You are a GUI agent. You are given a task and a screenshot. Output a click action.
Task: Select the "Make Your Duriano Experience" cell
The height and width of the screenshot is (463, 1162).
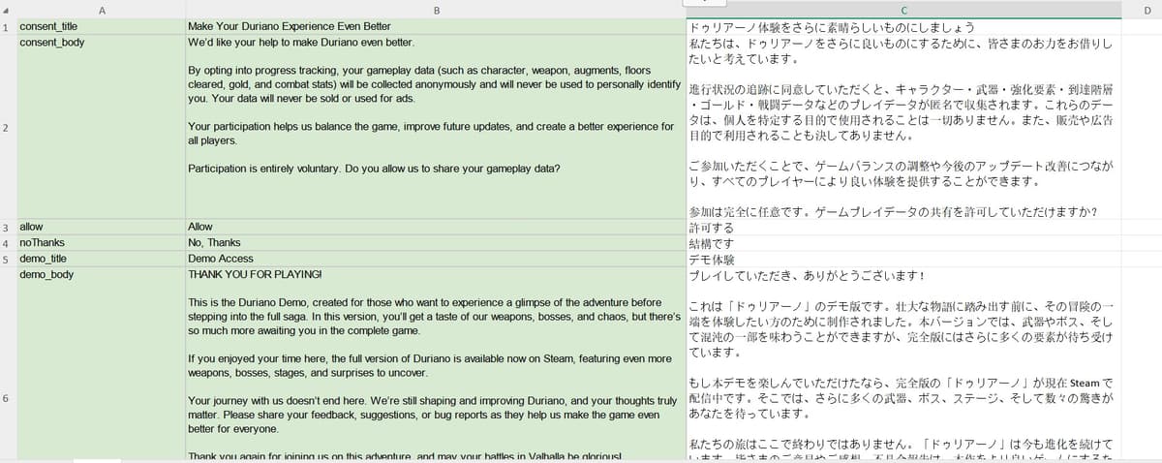pos(436,27)
